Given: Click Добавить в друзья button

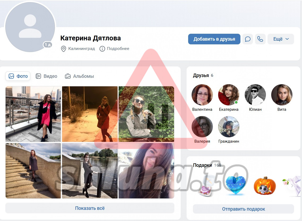Looking at the screenshot, I should point(214,39).
